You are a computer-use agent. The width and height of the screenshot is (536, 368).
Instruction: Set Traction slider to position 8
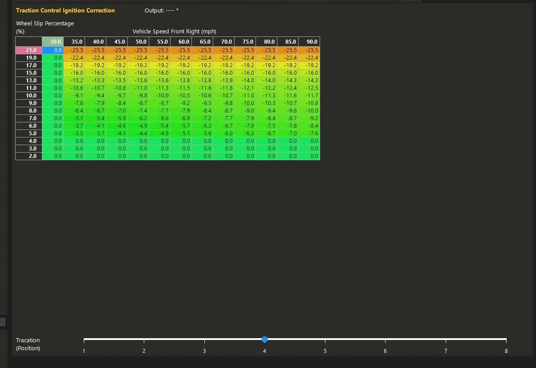pos(506,340)
